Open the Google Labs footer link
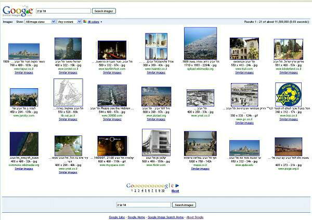The height and width of the screenshot is (220, 312). click(117, 217)
